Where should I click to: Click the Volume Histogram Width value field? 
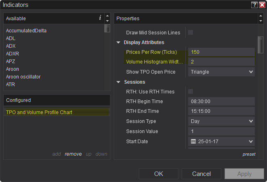coord(221,62)
